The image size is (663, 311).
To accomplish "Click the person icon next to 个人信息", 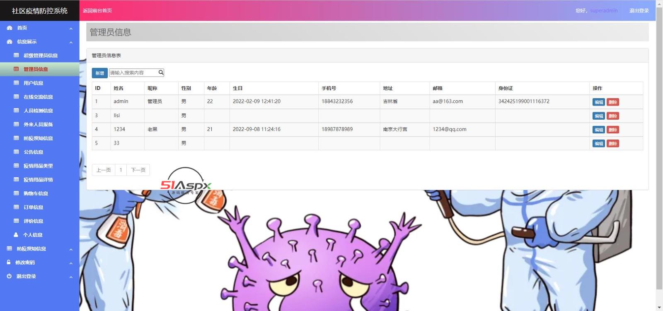I will pos(16,235).
